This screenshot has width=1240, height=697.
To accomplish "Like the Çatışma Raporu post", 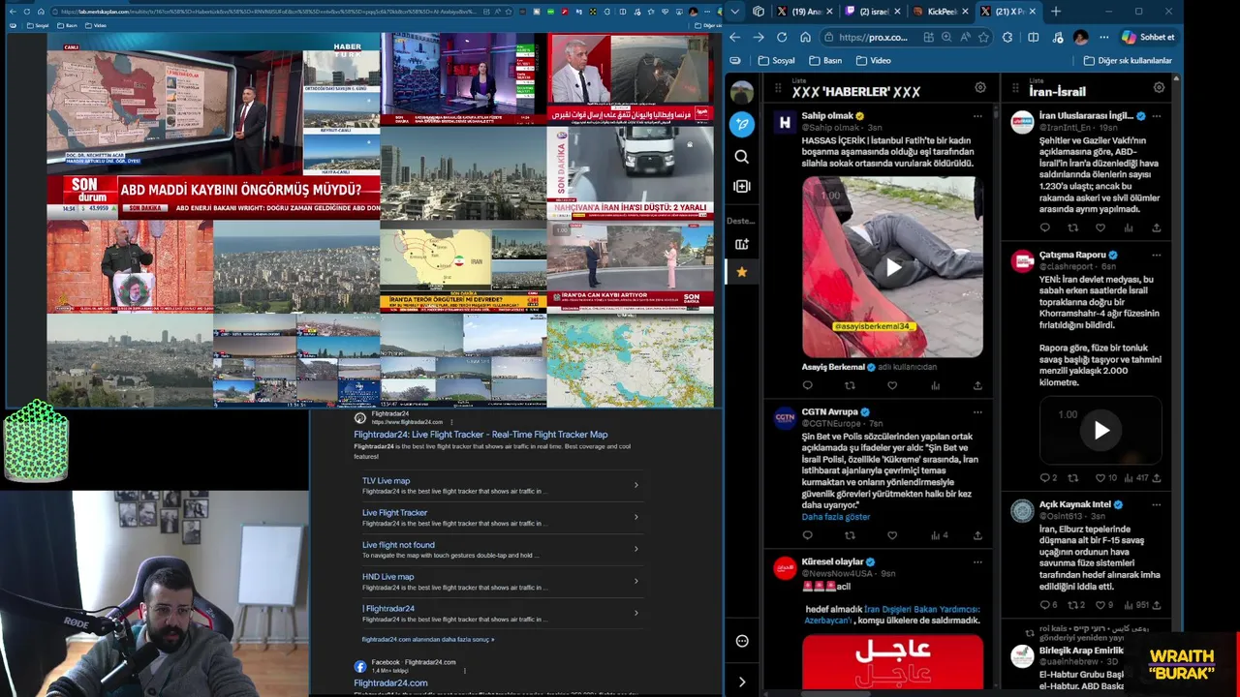I will point(1100,478).
